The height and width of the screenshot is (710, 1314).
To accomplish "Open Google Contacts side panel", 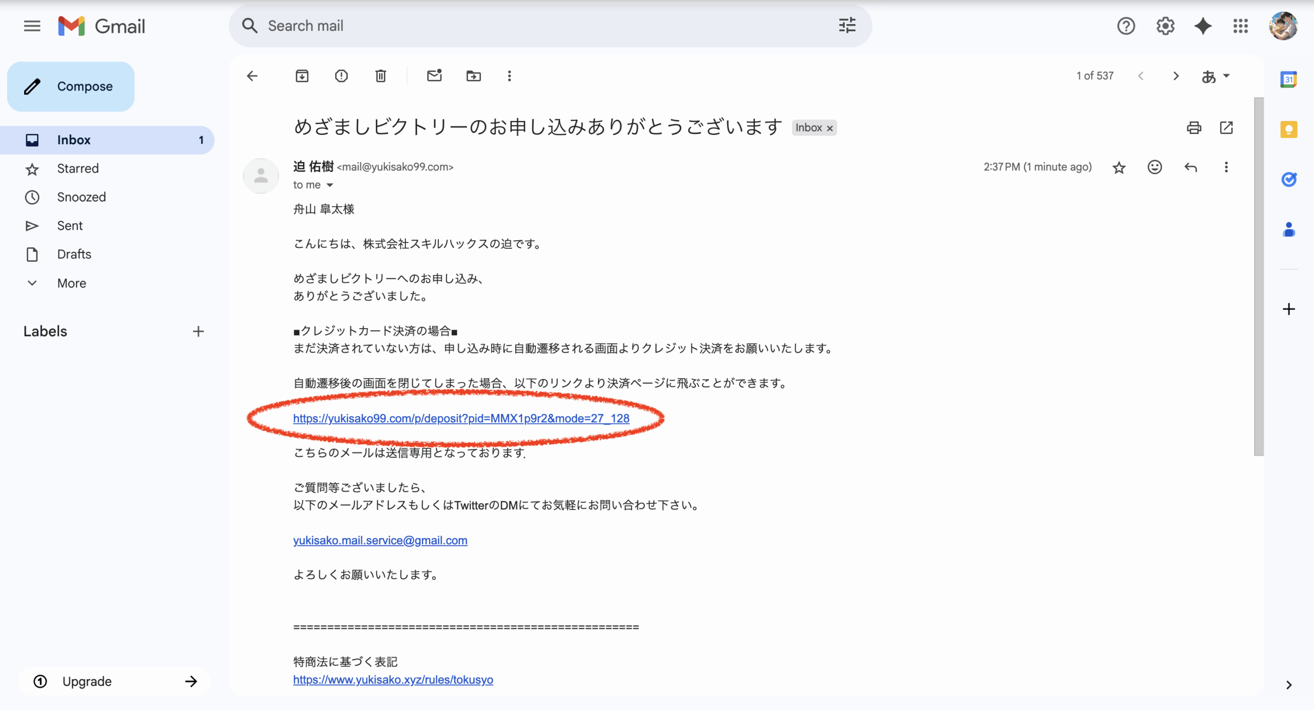I will [1288, 229].
